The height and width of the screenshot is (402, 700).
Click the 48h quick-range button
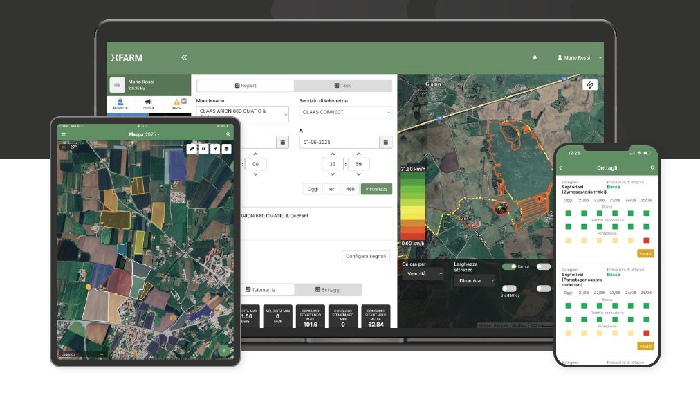pyautogui.click(x=351, y=189)
